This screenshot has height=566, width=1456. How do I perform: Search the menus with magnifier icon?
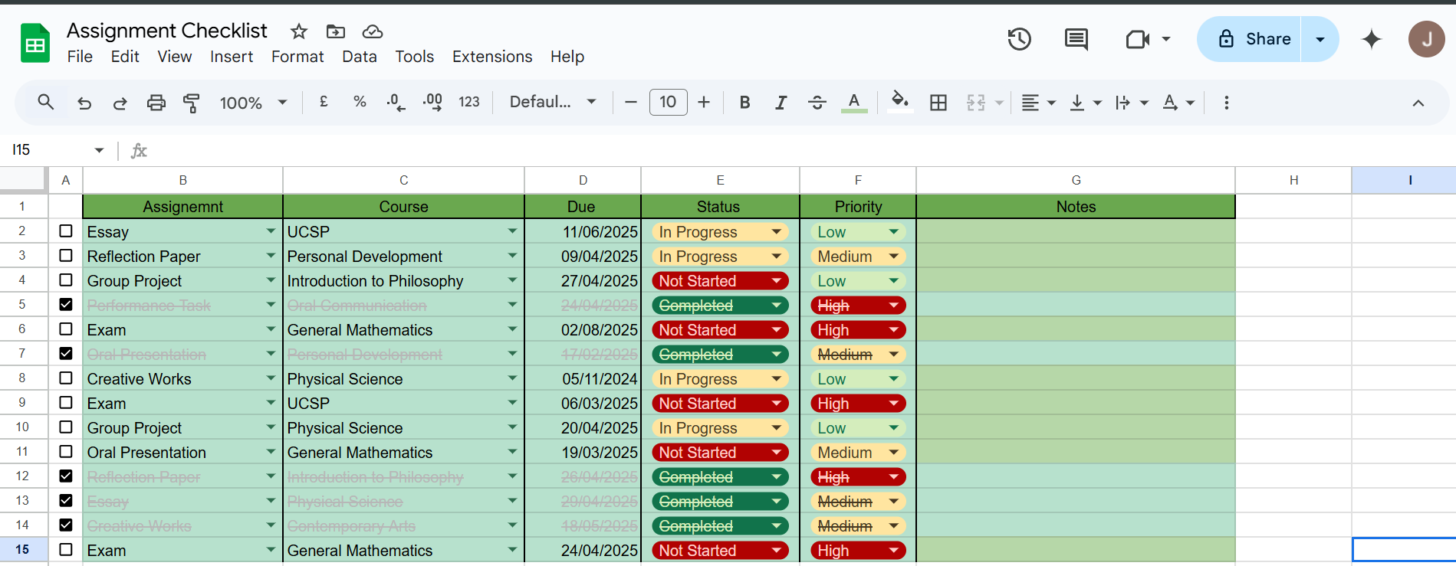pos(46,102)
